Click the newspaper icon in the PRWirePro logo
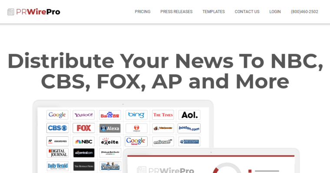This screenshot has height=173, width=330. [11, 12]
